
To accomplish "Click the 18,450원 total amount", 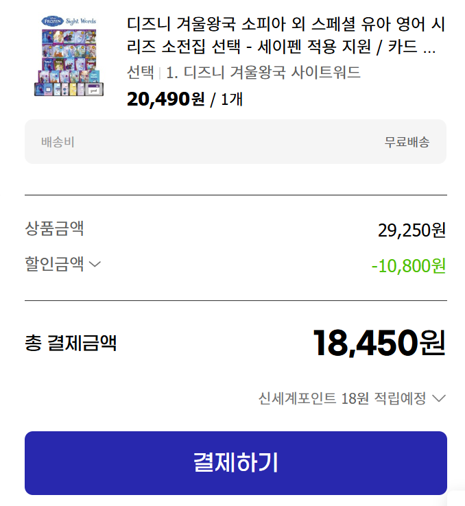I will (379, 344).
